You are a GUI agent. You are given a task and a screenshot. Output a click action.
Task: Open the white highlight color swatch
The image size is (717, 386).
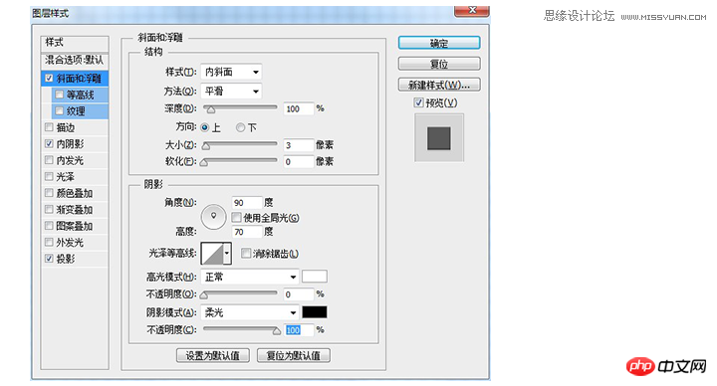point(314,277)
